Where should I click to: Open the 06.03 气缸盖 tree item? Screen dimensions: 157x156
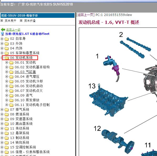(x=25, y=72)
